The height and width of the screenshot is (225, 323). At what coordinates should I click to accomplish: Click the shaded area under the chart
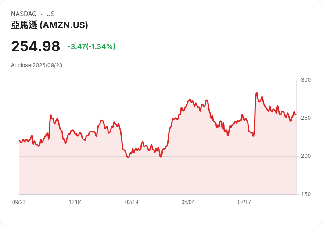(158, 175)
